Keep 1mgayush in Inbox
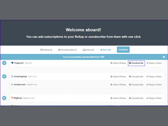Viewport: 168px width, 126px height. [154, 63]
